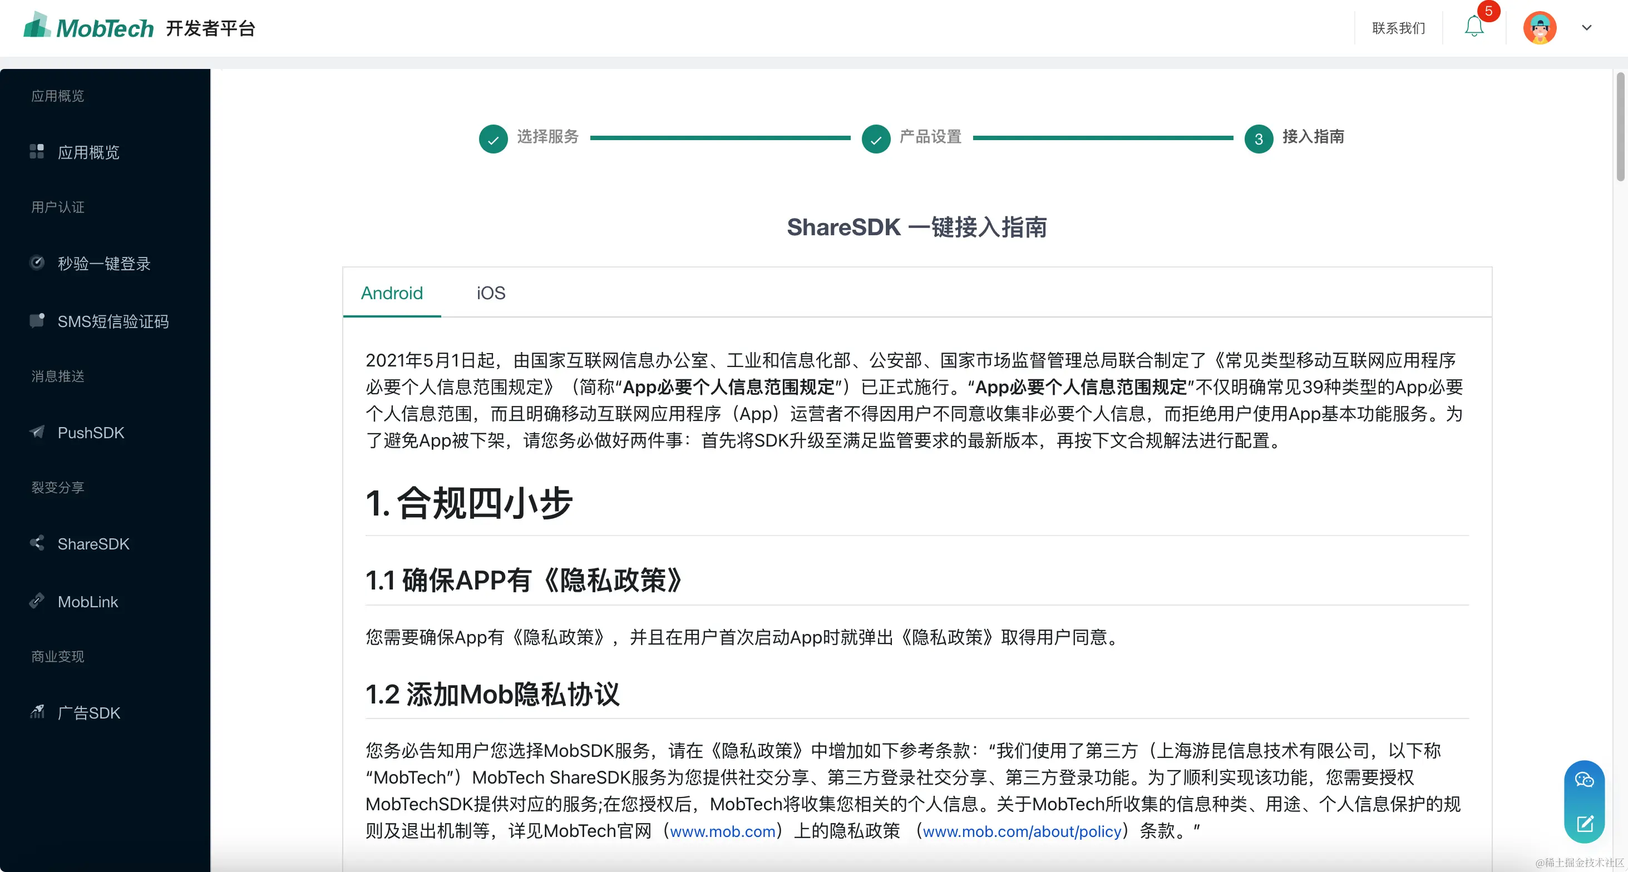The width and height of the screenshot is (1628, 872).
Task: Click the page vertical scrollbar
Action: point(1620,126)
